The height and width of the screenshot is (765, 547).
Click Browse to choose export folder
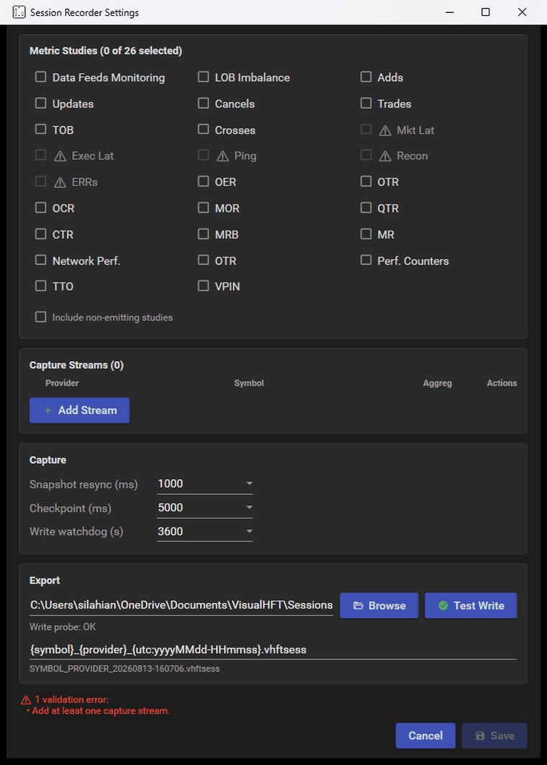pos(379,606)
